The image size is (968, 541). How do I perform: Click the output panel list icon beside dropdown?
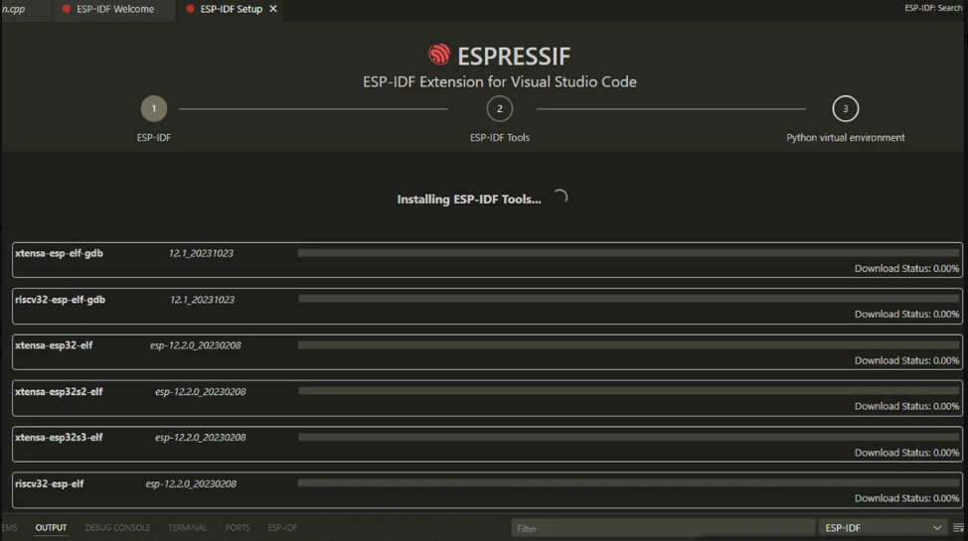tap(958, 528)
